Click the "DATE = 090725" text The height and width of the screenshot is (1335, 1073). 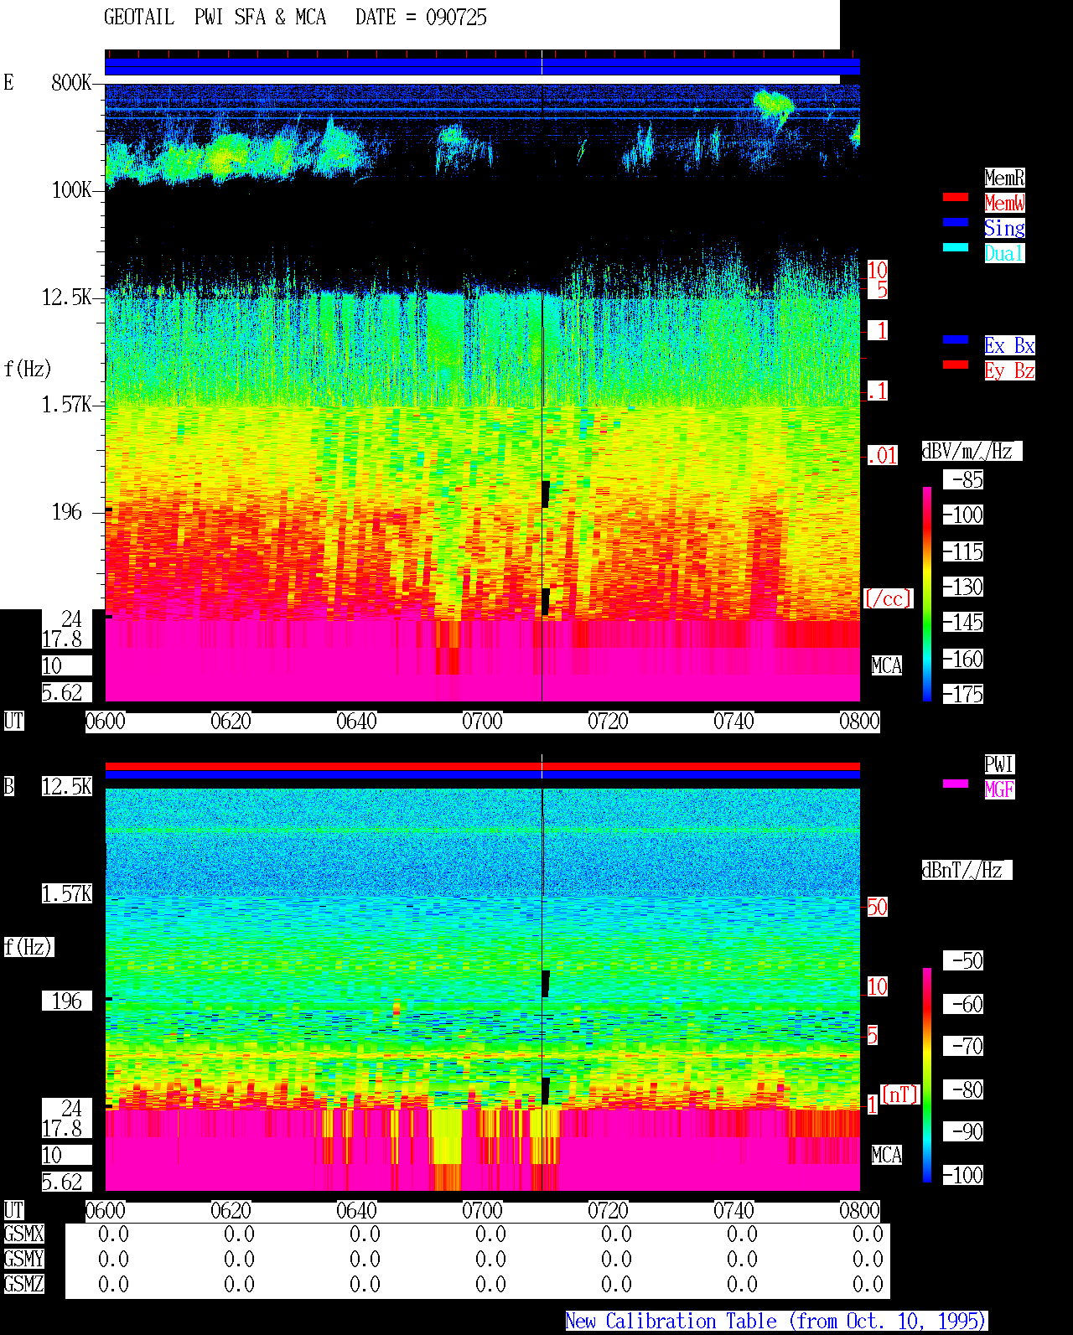(x=421, y=18)
